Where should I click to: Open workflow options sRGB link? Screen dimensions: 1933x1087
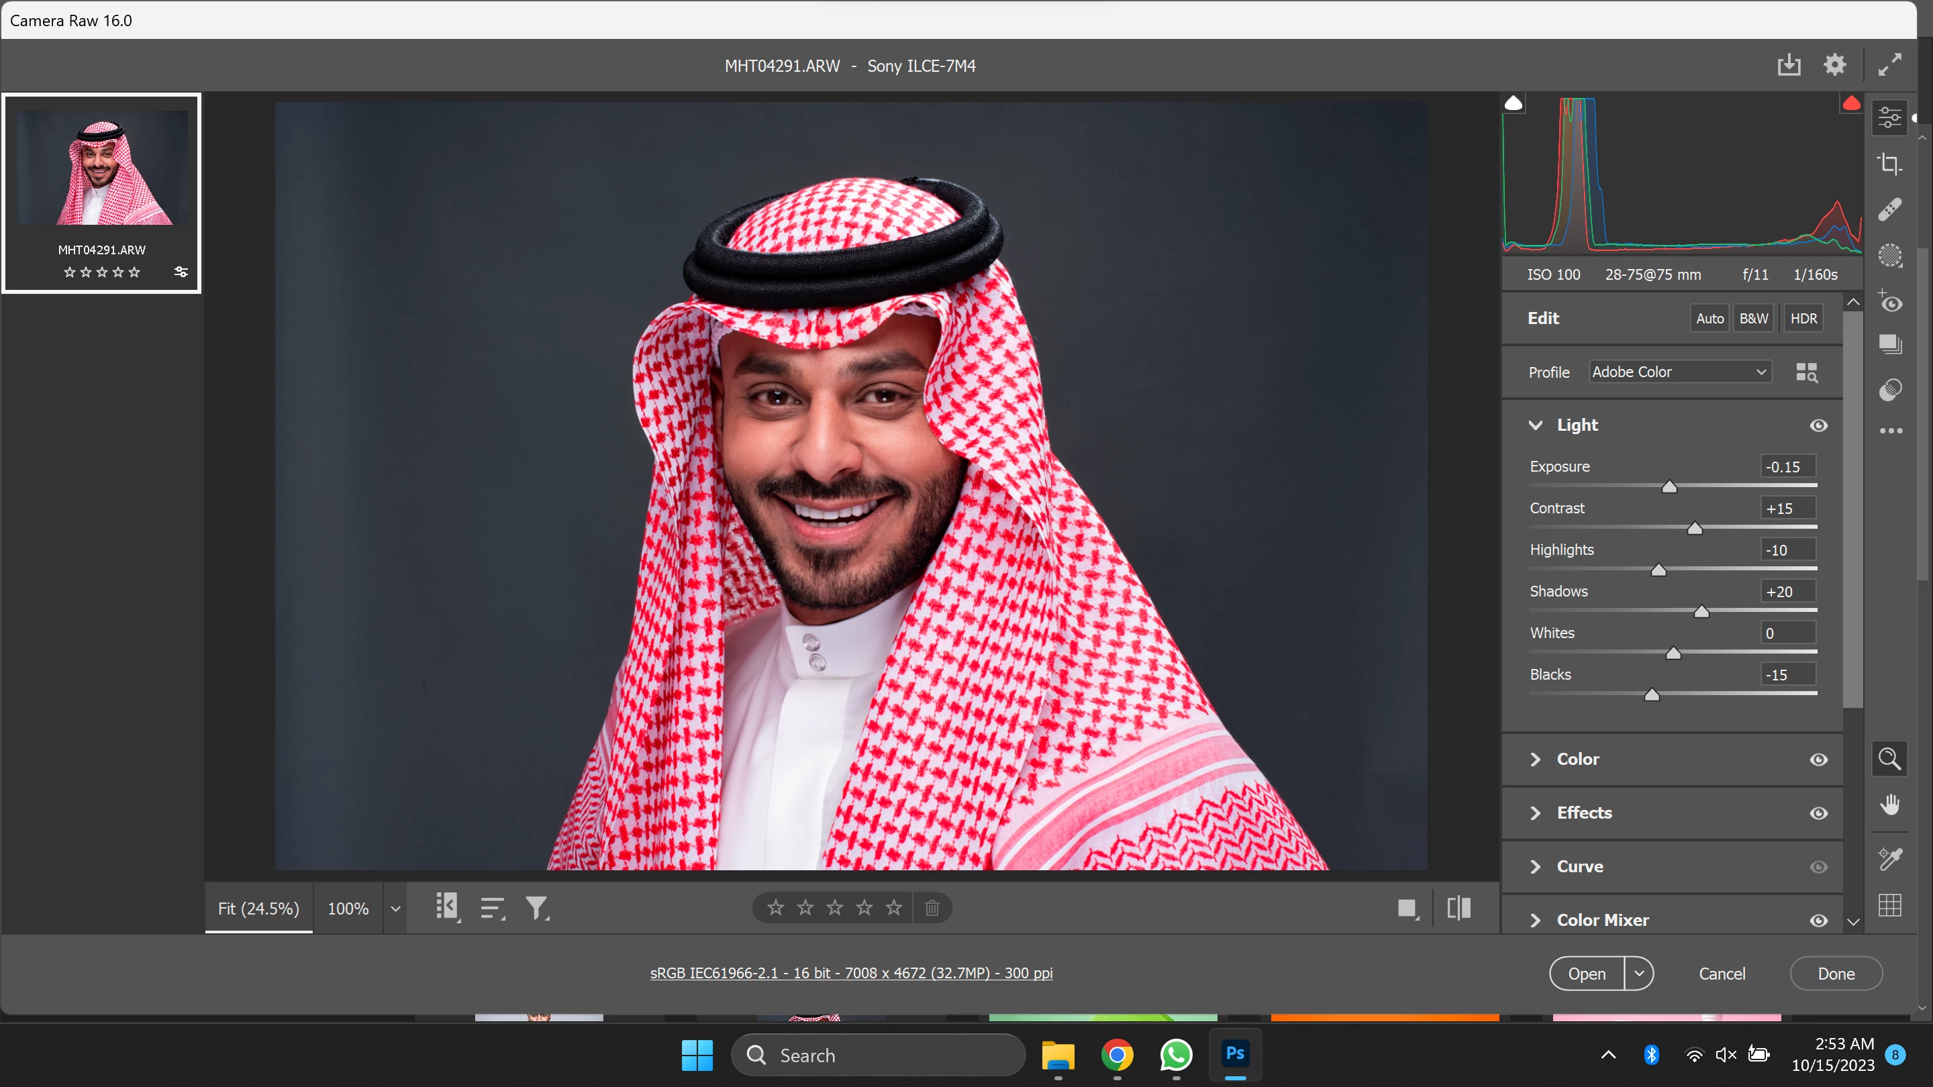pos(851,973)
